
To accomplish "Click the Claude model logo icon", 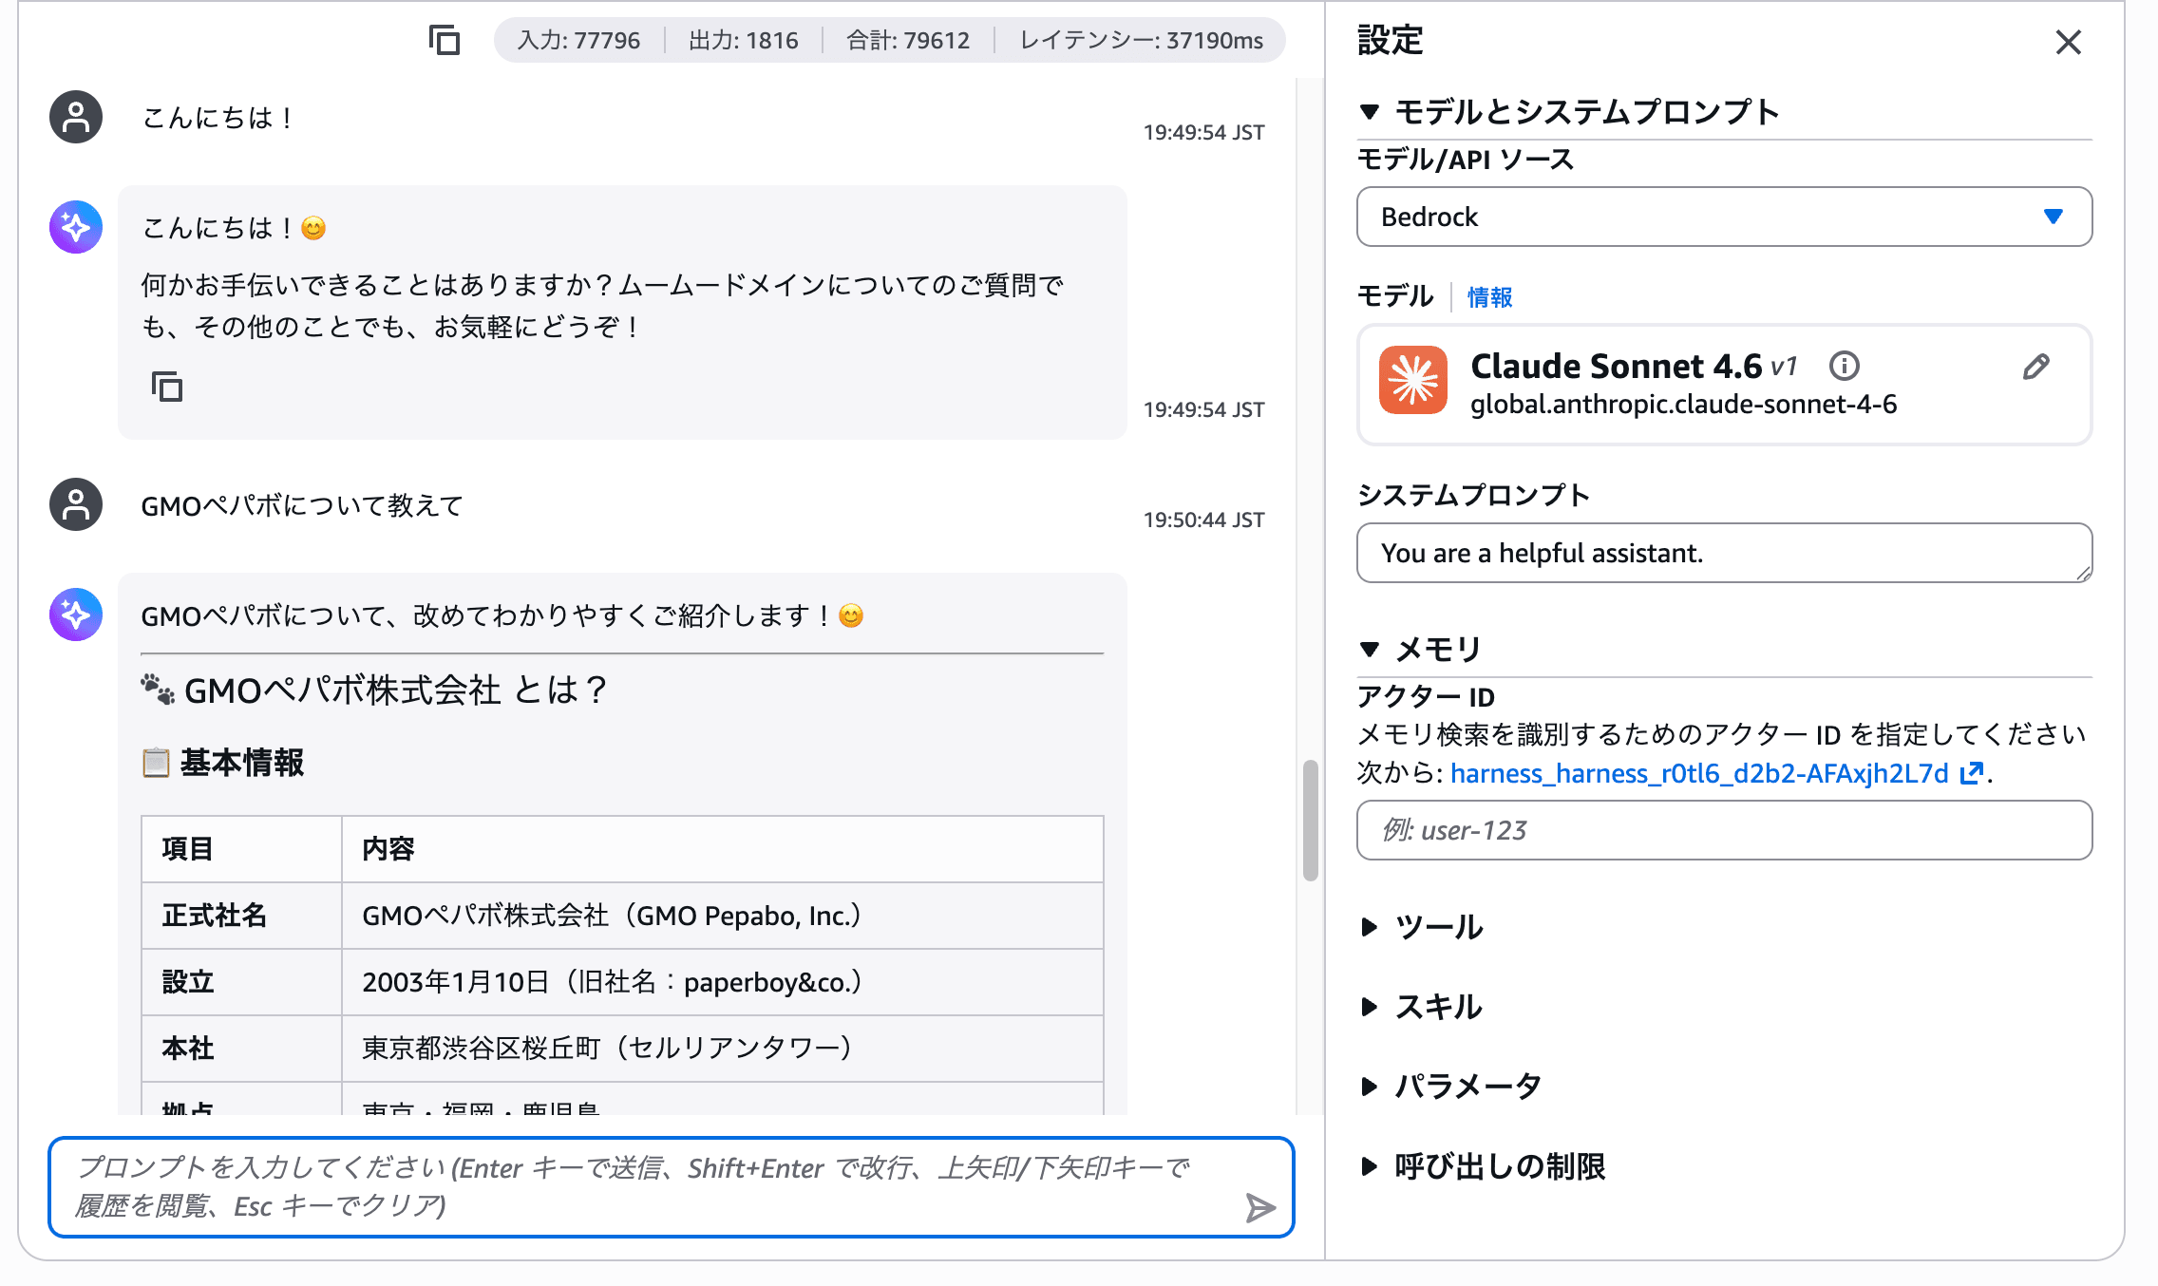I will point(1413,380).
